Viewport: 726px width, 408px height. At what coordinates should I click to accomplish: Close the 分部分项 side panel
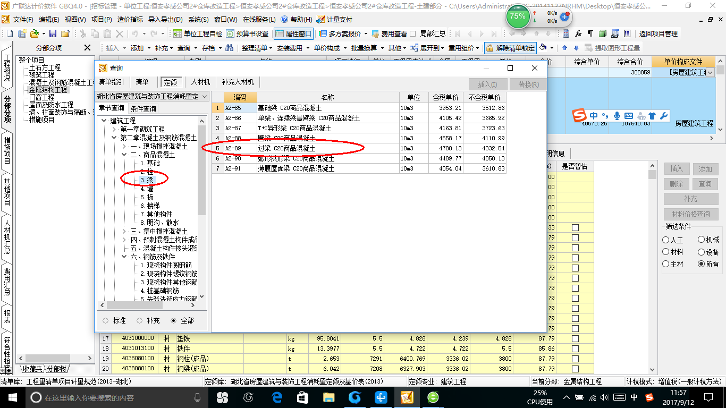[x=88, y=48]
